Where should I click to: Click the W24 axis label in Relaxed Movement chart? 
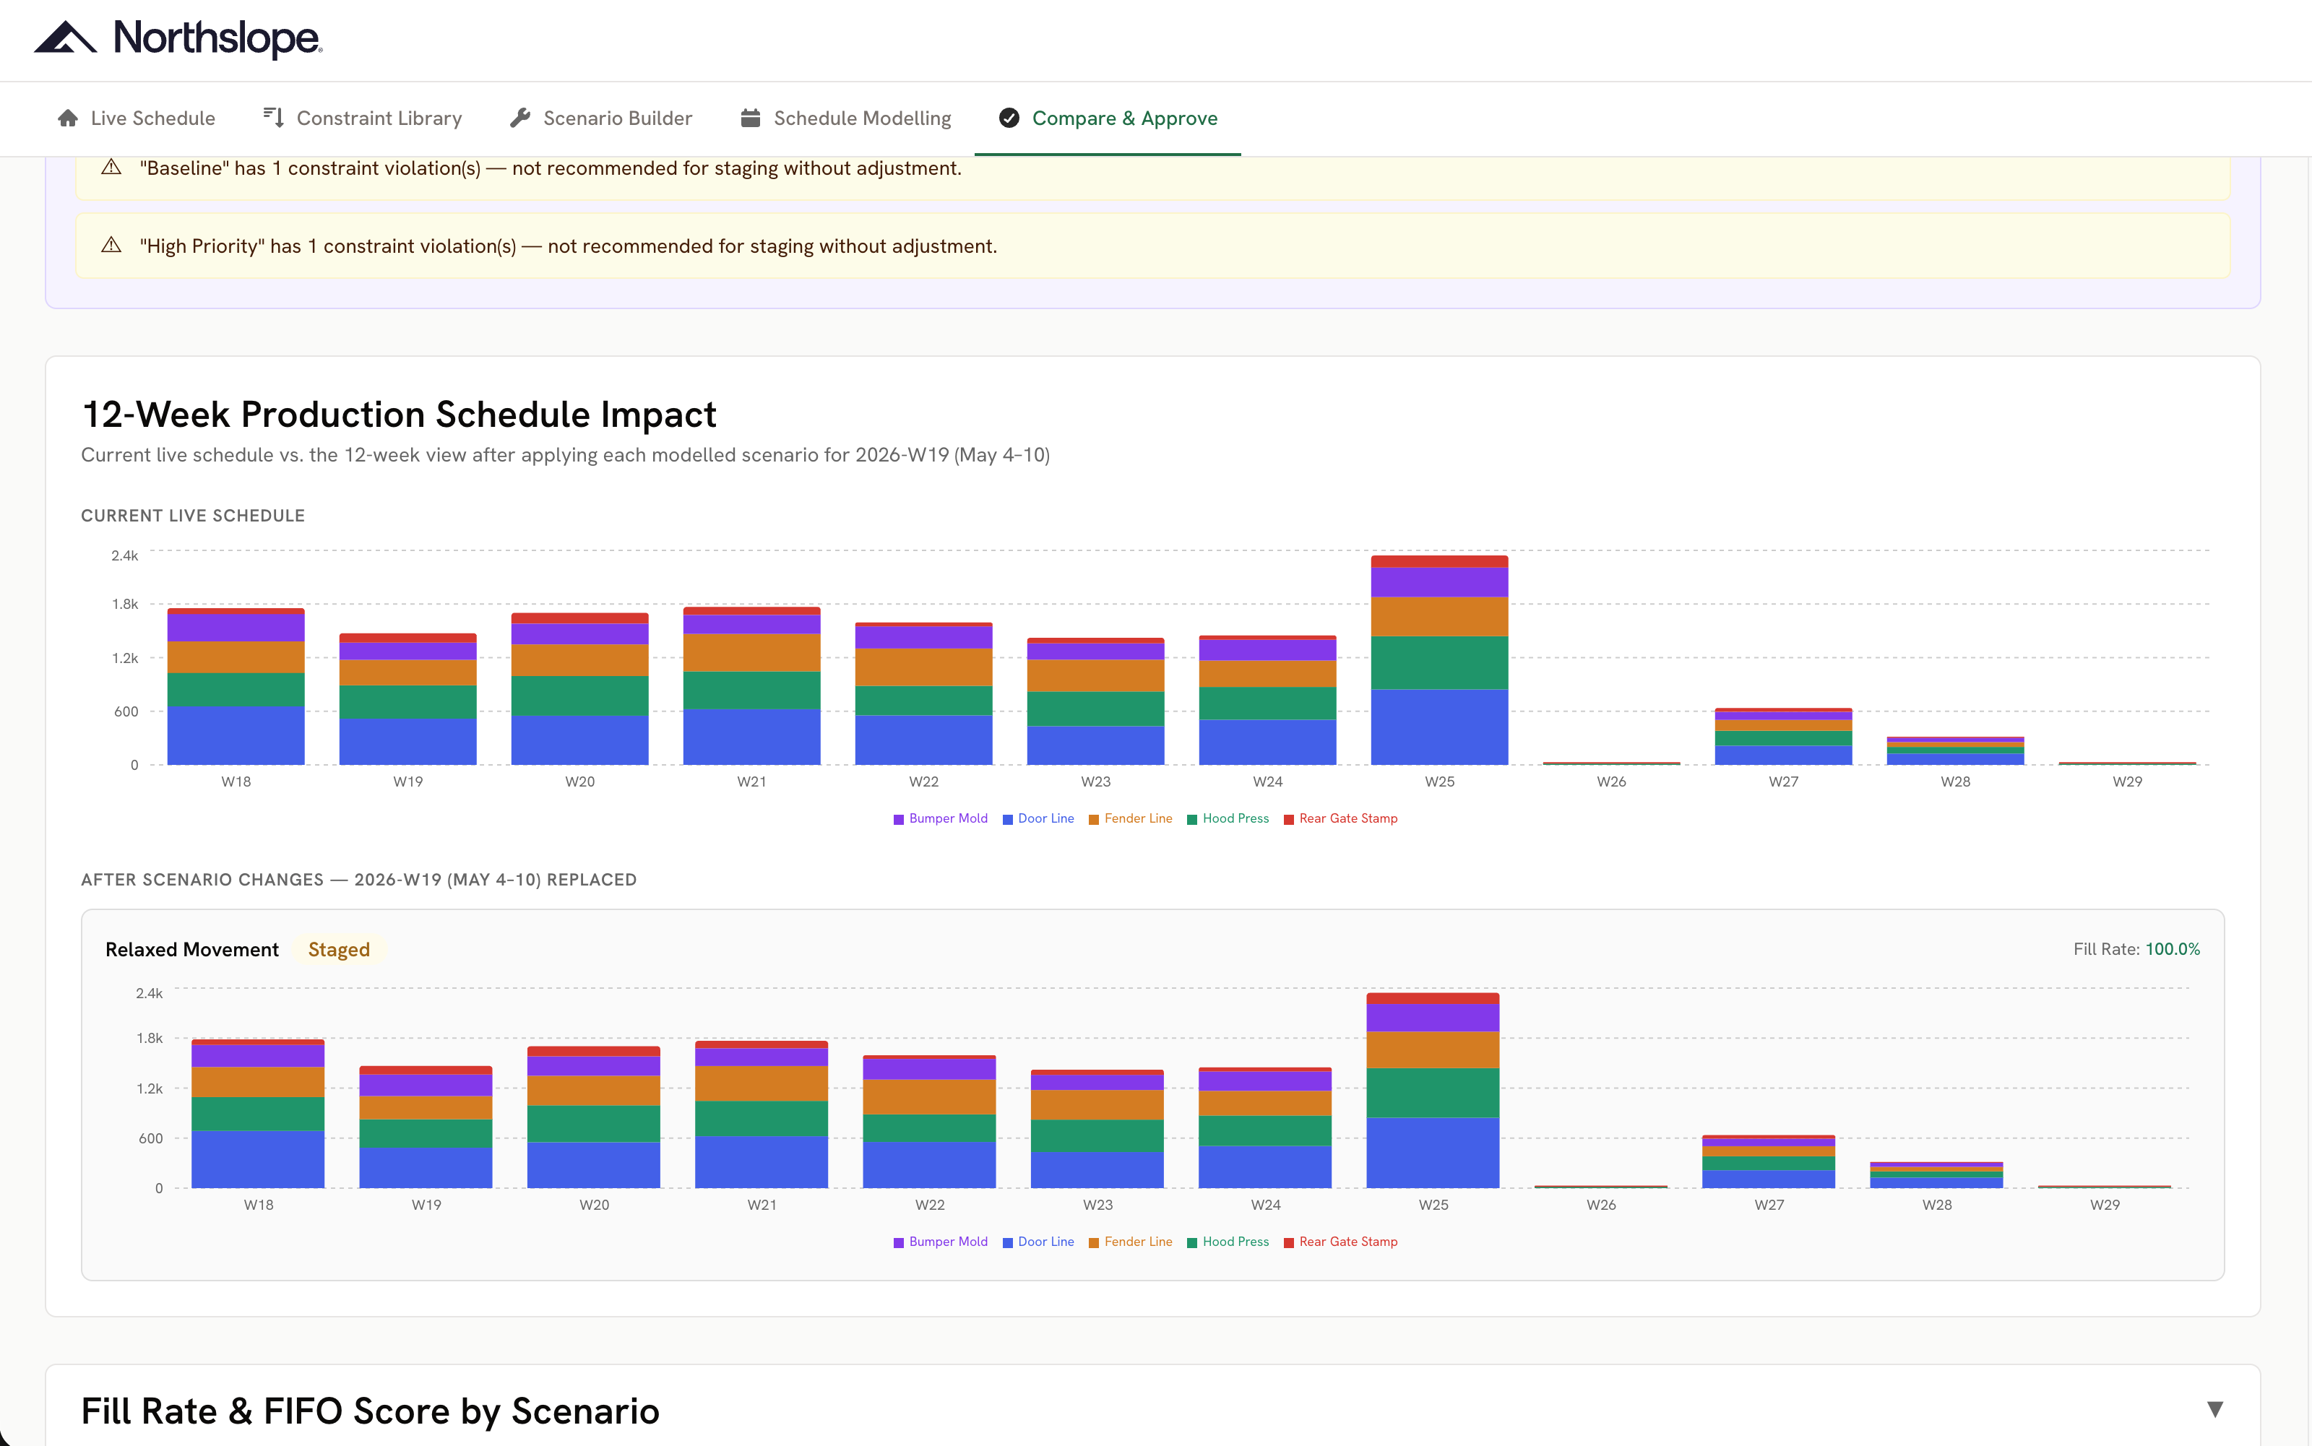[x=1266, y=1205]
